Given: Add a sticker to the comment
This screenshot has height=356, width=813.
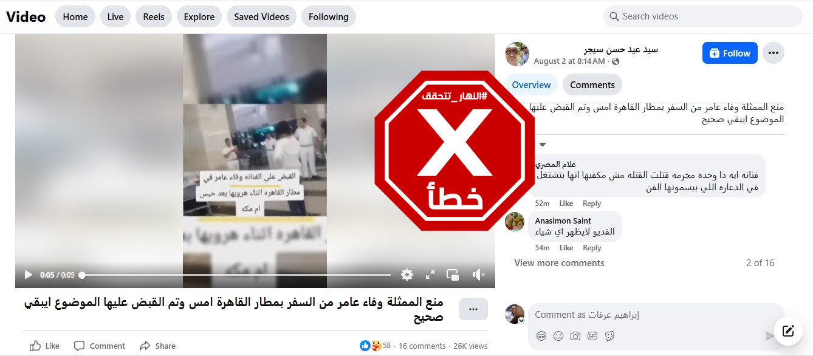Looking at the screenshot, I should [610, 336].
